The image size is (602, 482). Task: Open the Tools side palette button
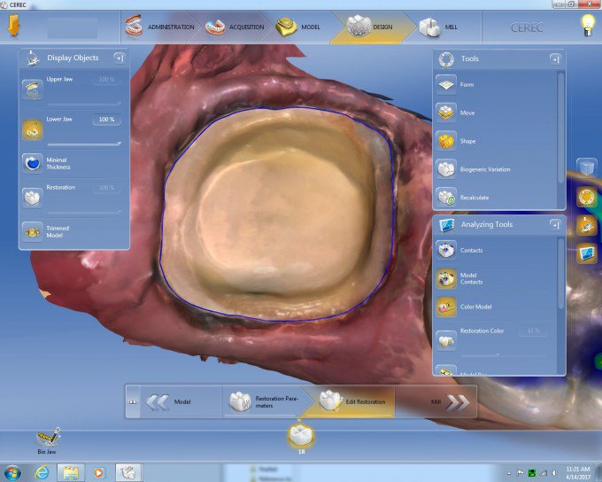587,198
